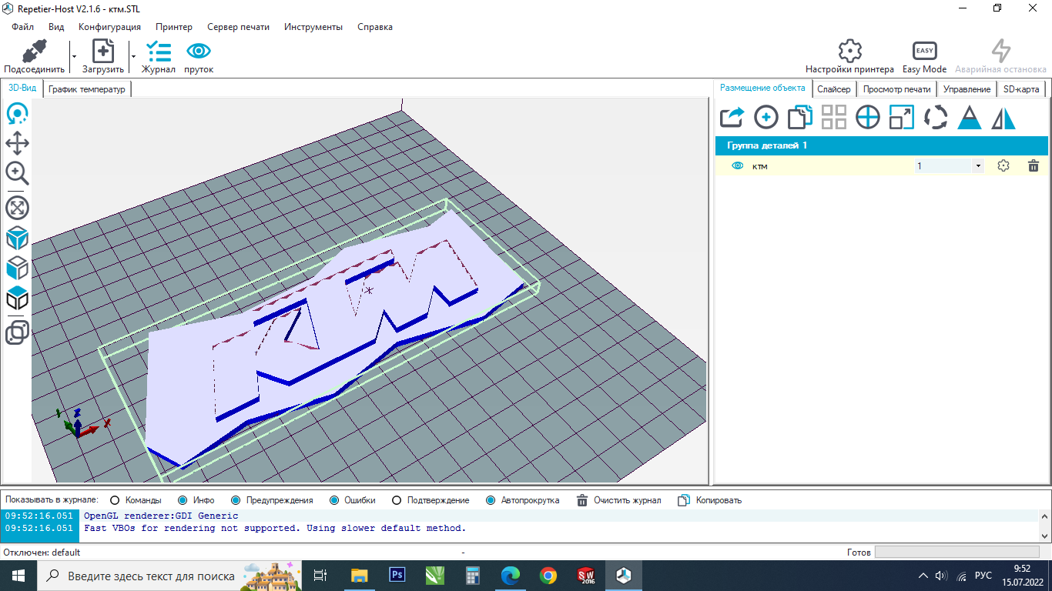Toggle the Ошибки log filter
The width and height of the screenshot is (1052, 591).
pos(334,500)
